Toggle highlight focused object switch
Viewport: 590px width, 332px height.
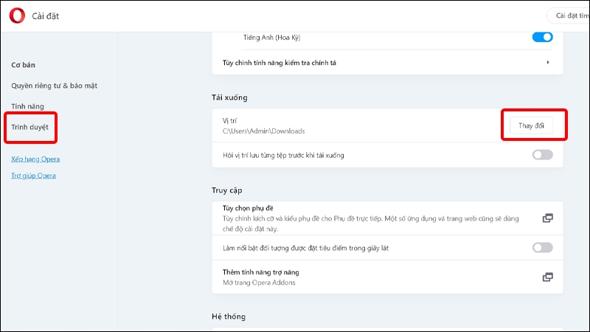coord(542,248)
